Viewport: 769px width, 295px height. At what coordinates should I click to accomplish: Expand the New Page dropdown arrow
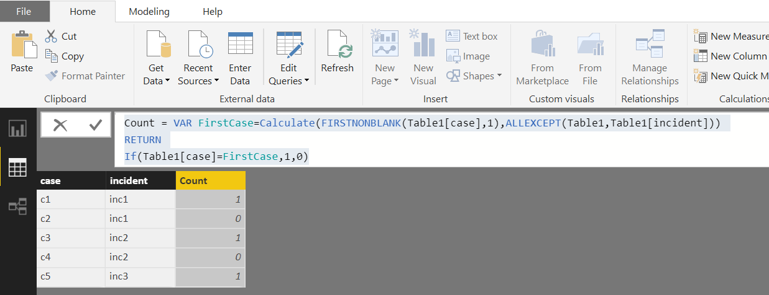[396, 81]
